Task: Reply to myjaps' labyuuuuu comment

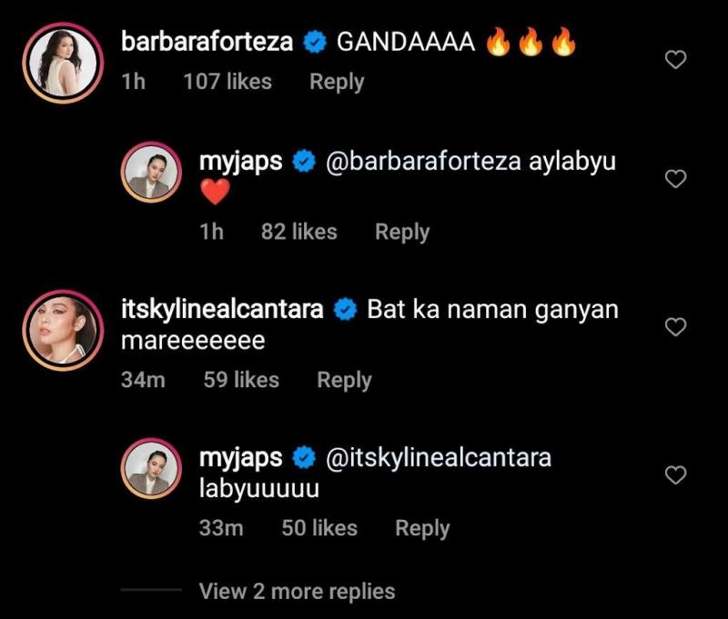Action: 422,528
